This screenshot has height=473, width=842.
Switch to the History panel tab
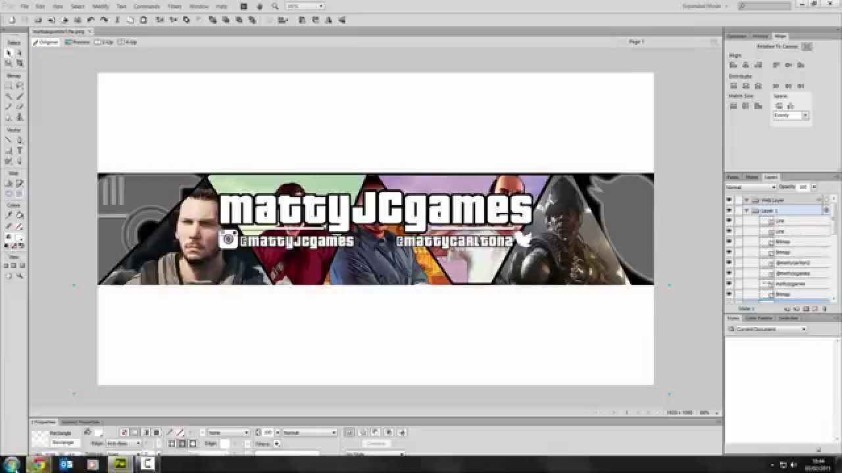(x=760, y=36)
